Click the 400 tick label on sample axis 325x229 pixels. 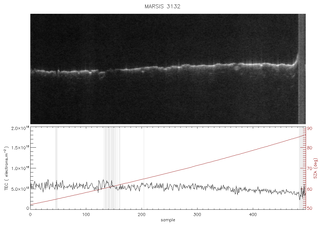coord(253,214)
